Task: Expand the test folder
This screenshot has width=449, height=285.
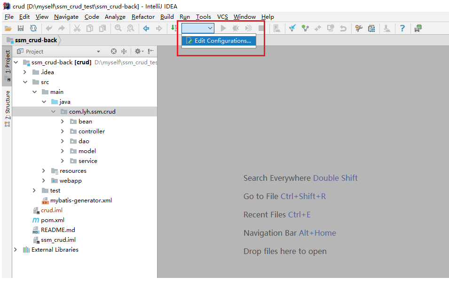Action: (x=34, y=190)
